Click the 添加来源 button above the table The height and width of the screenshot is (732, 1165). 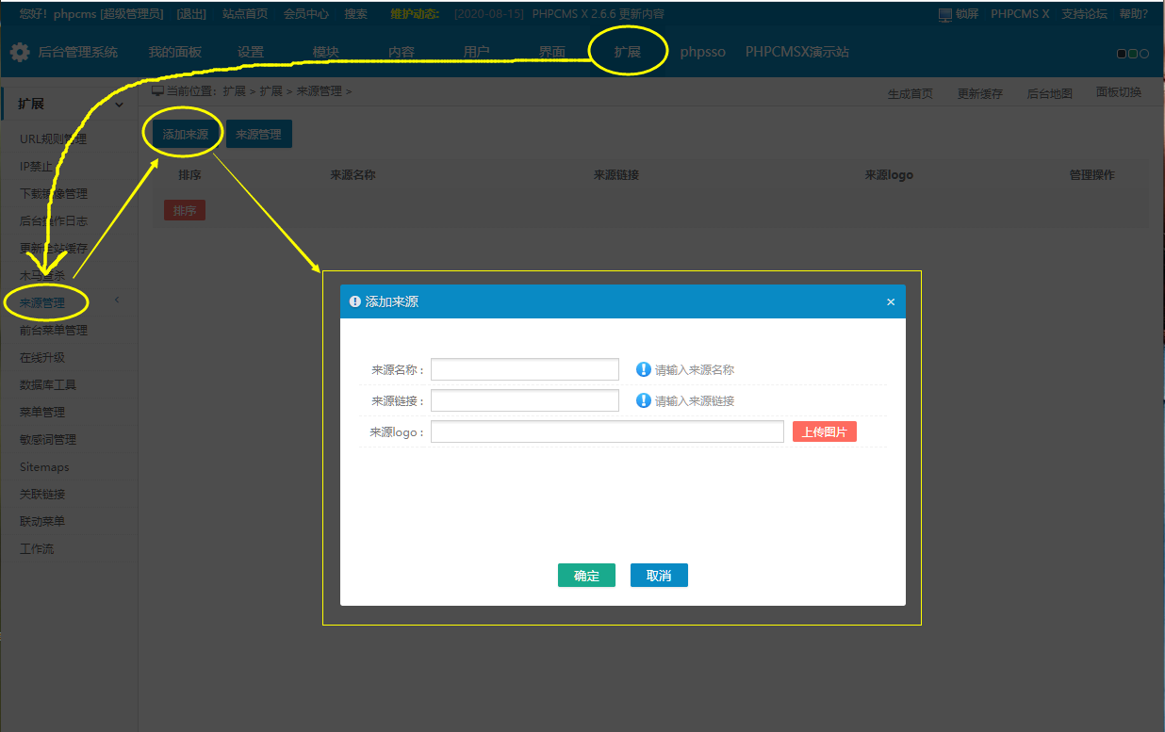(x=186, y=134)
